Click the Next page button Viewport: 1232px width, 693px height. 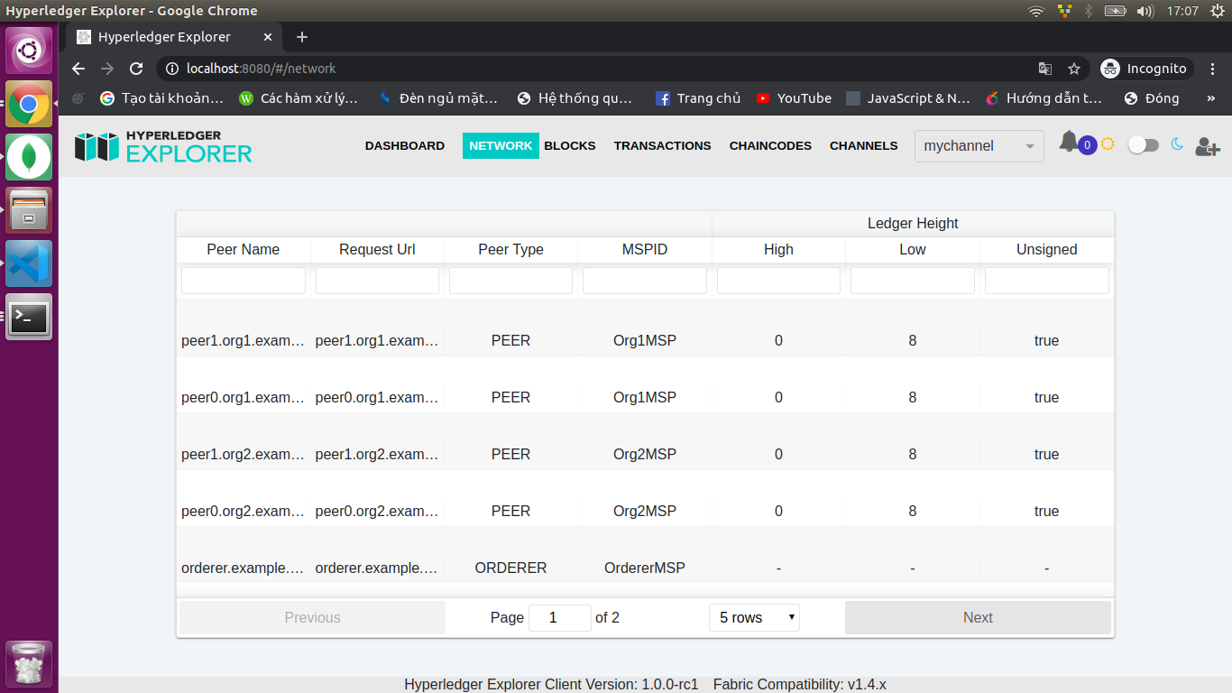click(978, 617)
